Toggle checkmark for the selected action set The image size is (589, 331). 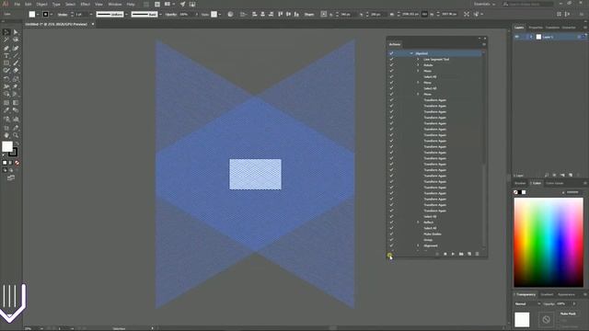pyautogui.click(x=391, y=53)
